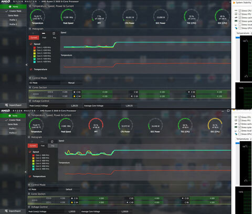Collapse Voltage Control section in Manual-mode window
Screen dimensions: 252x214
pyautogui.click(x=30, y=101)
